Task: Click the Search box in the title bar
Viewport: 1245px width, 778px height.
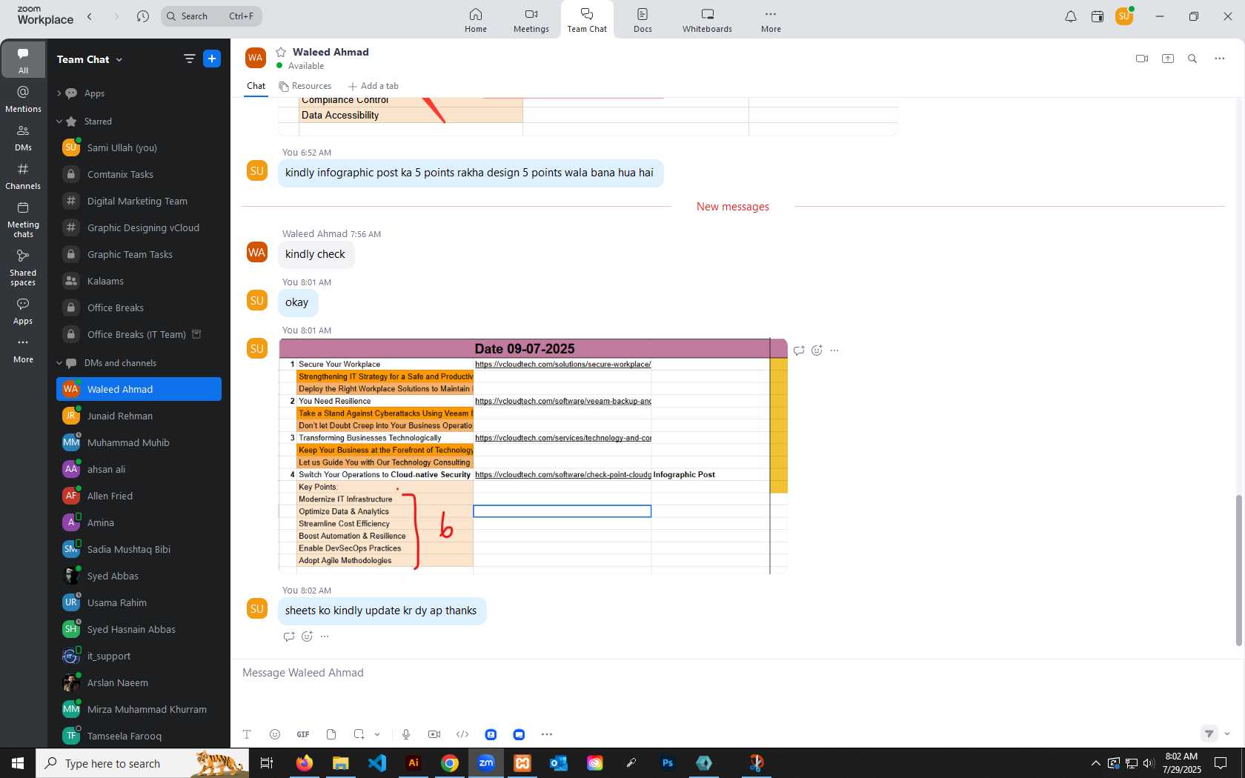Action: 211,16
